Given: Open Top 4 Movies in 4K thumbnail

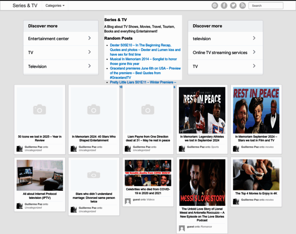Looking at the screenshot, I should 256,175.
